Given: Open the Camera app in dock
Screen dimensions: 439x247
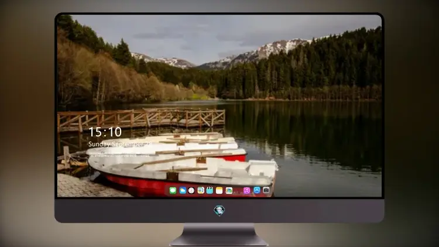Looking at the screenshot, I should (x=266, y=190).
